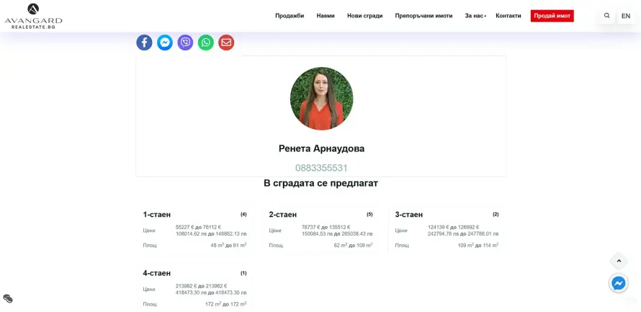Open Контакти menu item
This screenshot has height=312, width=641.
[508, 16]
